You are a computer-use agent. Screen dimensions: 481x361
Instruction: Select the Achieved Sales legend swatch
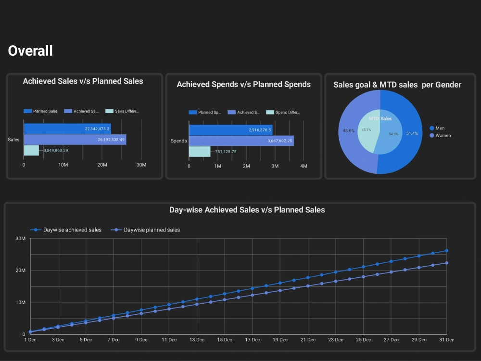tap(67, 111)
